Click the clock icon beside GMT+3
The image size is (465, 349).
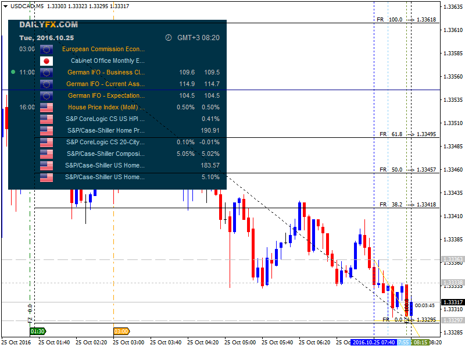pos(169,37)
